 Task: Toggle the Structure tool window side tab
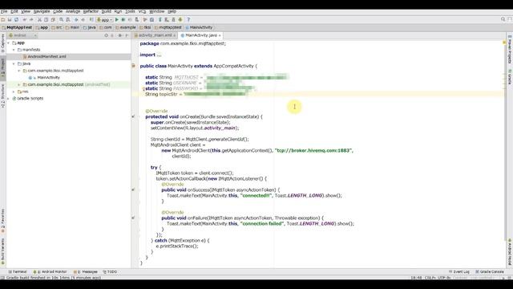pyautogui.click(x=2, y=96)
